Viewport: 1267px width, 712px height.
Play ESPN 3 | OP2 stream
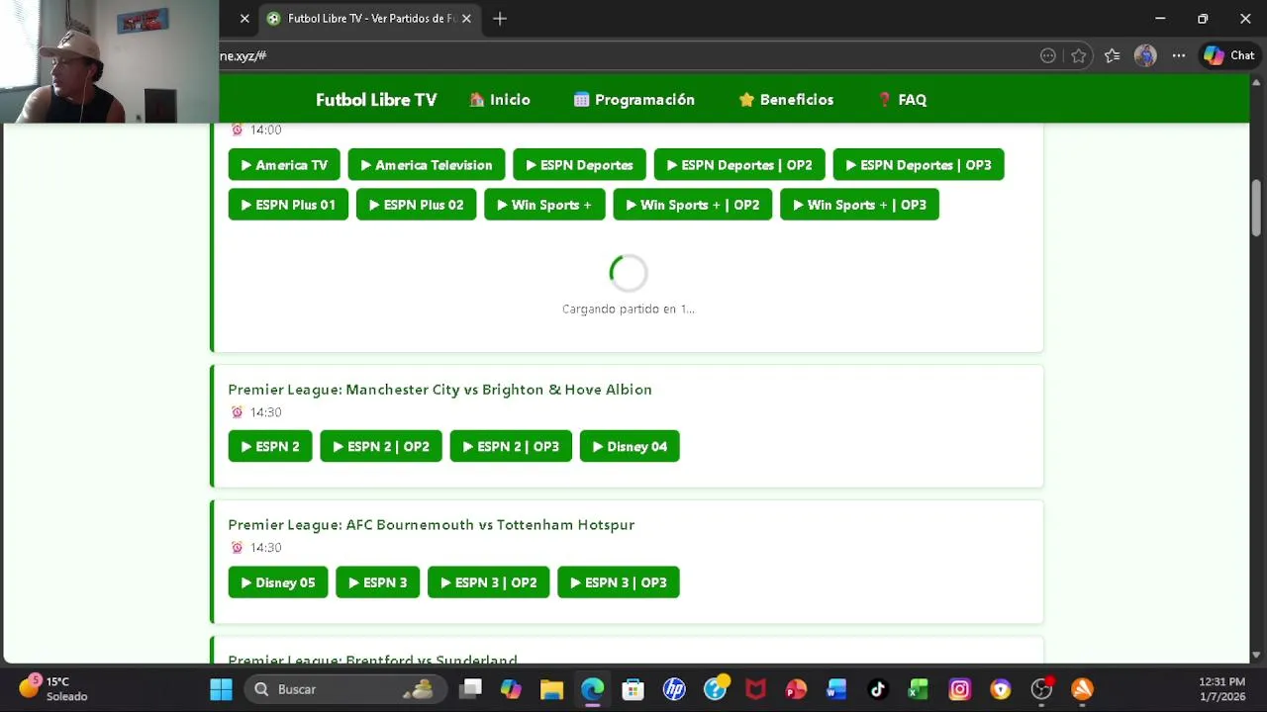point(489,582)
